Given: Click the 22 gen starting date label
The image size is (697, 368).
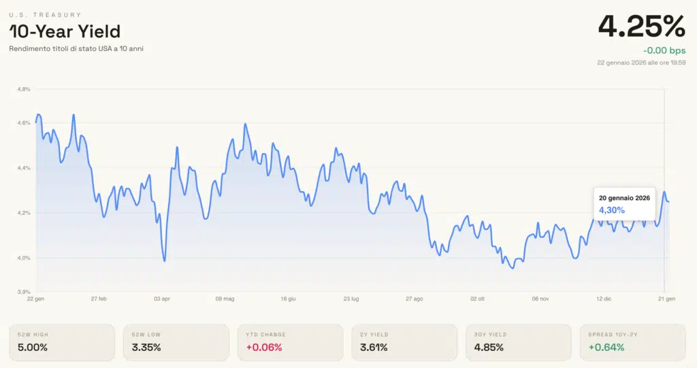Looking at the screenshot, I should 37,299.
